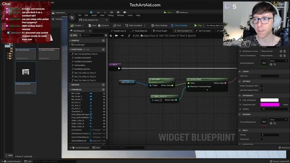Click the Compile button
This screenshot has height=163, width=290.
coord(76,25)
